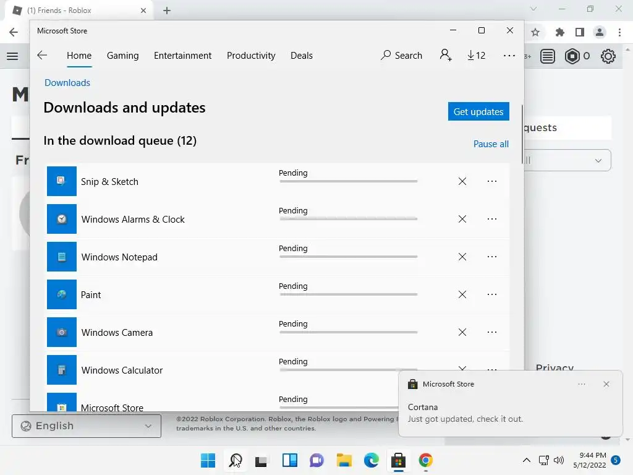Click Pause all downloads
Screen dimensions: 633x475
coord(491,143)
